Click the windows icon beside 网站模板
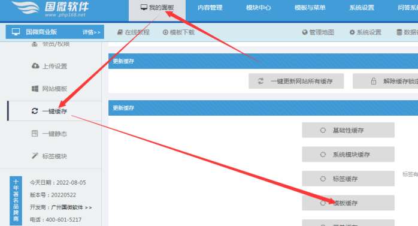Image resolution: width=418 pixels, height=226 pixels. click(35, 89)
